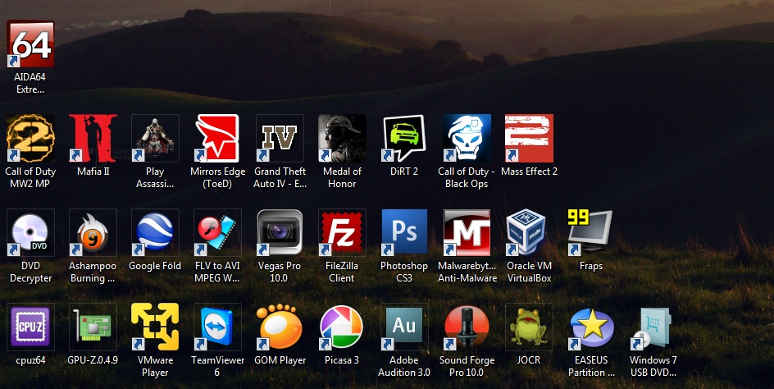Select the VMware Player icon

(155, 327)
